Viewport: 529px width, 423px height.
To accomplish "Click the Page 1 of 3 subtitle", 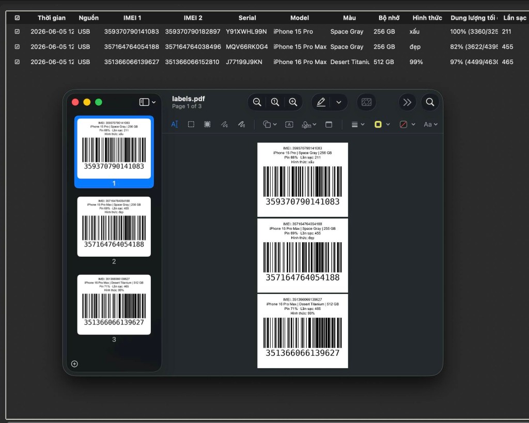I will point(186,106).
